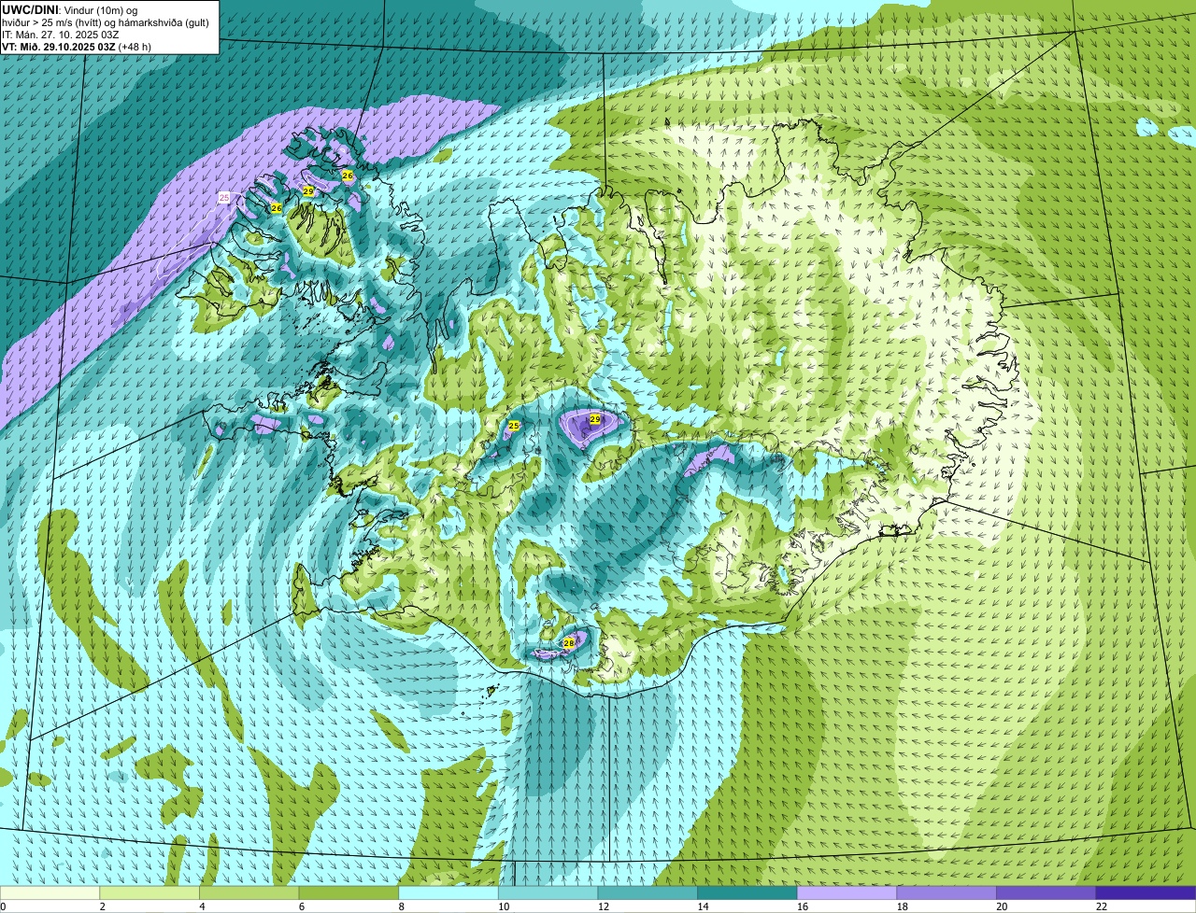1196x913 pixels.
Task: Click the 26 marker nearest the white 25 label
Action: (277, 208)
